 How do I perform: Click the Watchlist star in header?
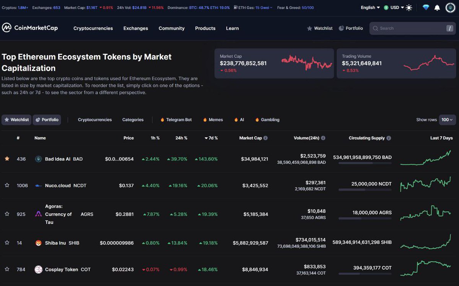[x=309, y=28]
